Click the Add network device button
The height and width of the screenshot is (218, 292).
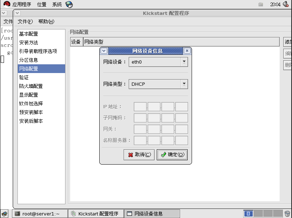click(288, 42)
